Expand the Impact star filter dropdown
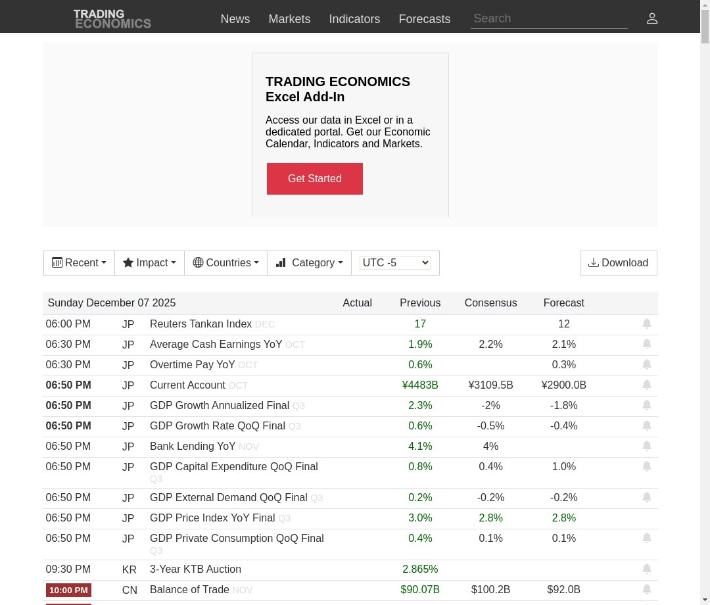The height and width of the screenshot is (605, 710). [149, 263]
